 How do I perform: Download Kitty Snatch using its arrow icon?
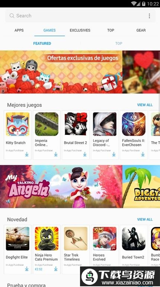pos(27,154)
